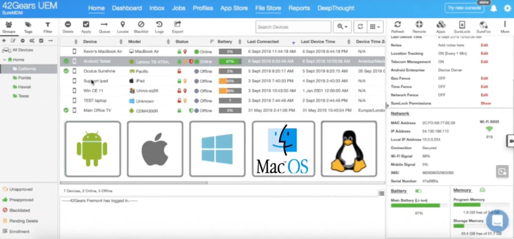Viewport: 514px width, 239px height.
Task: Click Edit next to Geo Fence
Action: click(x=484, y=78)
